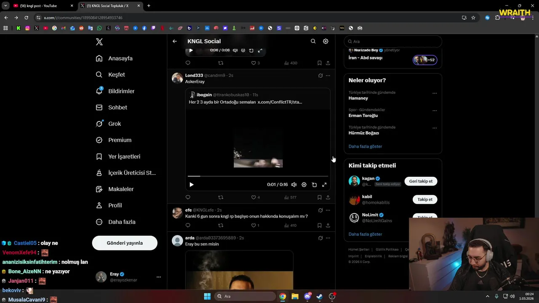The image size is (539, 303).
Task: View analytics 577 on Lond333's post
Action: [x=291, y=197]
